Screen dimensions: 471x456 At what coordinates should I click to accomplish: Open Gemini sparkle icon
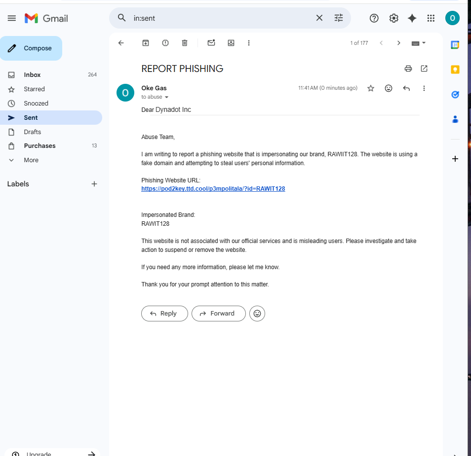tap(412, 18)
